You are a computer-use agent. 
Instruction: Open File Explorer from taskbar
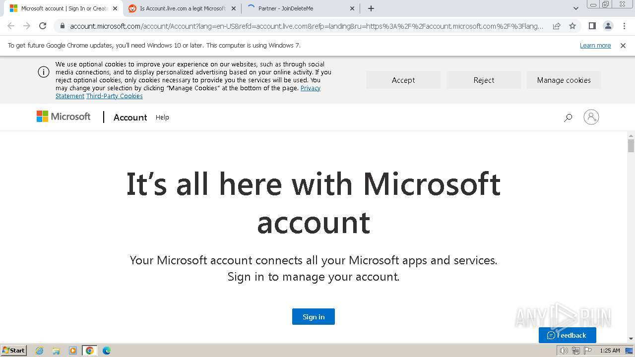click(56, 351)
